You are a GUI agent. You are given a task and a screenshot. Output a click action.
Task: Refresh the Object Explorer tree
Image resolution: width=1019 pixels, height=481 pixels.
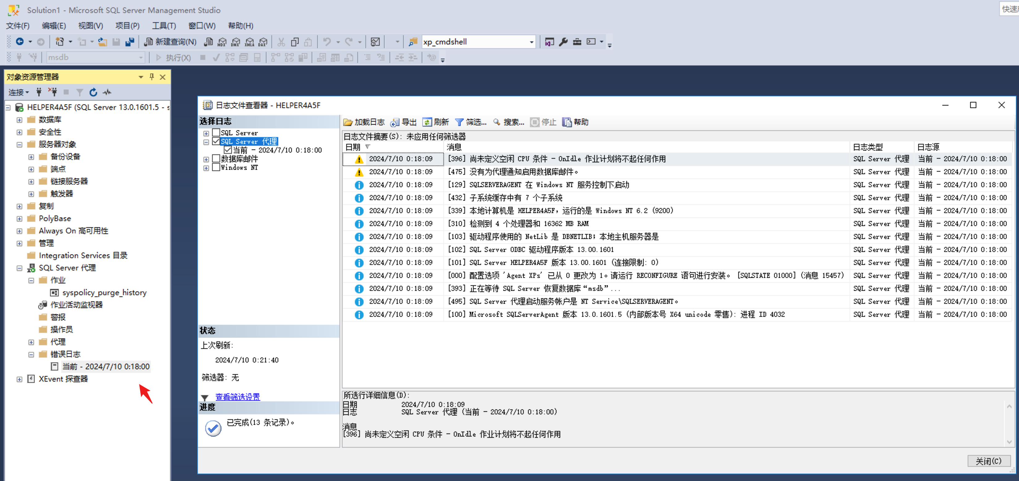click(93, 92)
